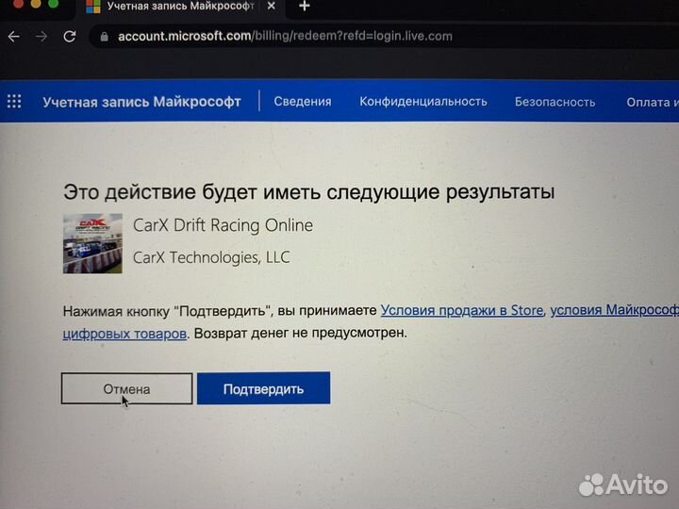Click the CarX Drift Racing Online thumbnail
The height and width of the screenshot is (509, 679).
coord(92,243)
